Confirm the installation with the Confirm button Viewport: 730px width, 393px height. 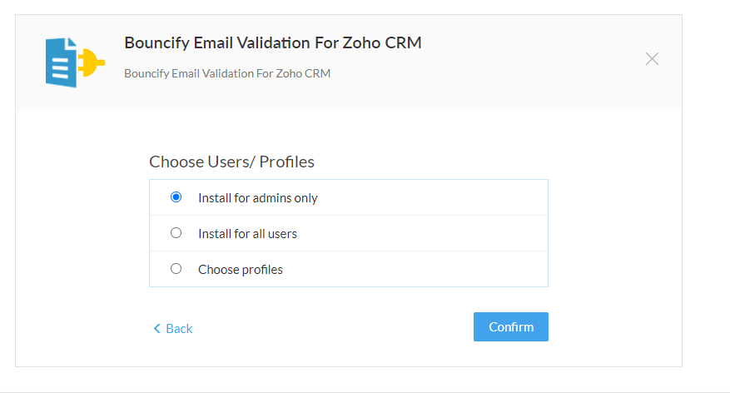click(x=511, y=327)
